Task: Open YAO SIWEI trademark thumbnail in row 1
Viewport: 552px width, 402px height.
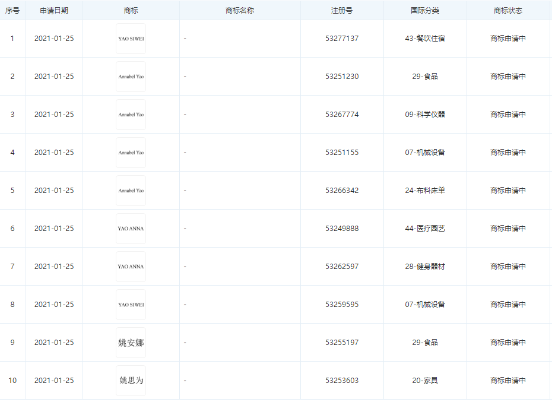Action: (x=131, y=39)
